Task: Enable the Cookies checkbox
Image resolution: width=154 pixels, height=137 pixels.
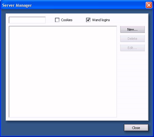Action: click(x=57, y=20)
